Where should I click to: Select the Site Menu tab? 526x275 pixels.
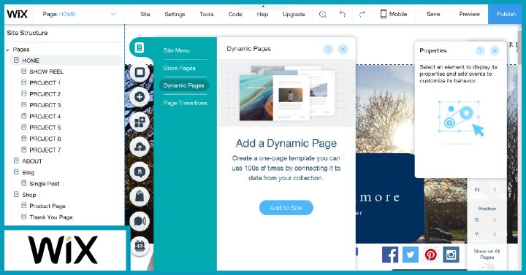click(177, 50)
